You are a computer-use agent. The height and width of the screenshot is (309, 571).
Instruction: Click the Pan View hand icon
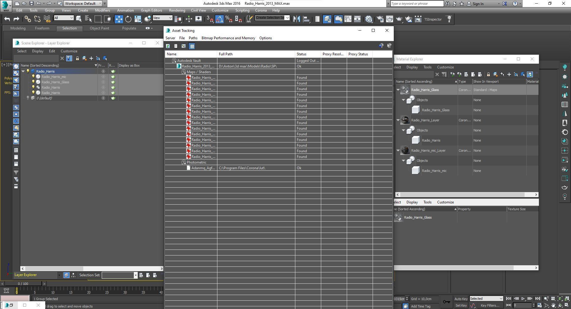(553, 305)
